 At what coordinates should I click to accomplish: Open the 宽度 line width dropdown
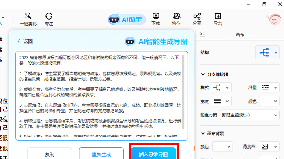point(221,101)
